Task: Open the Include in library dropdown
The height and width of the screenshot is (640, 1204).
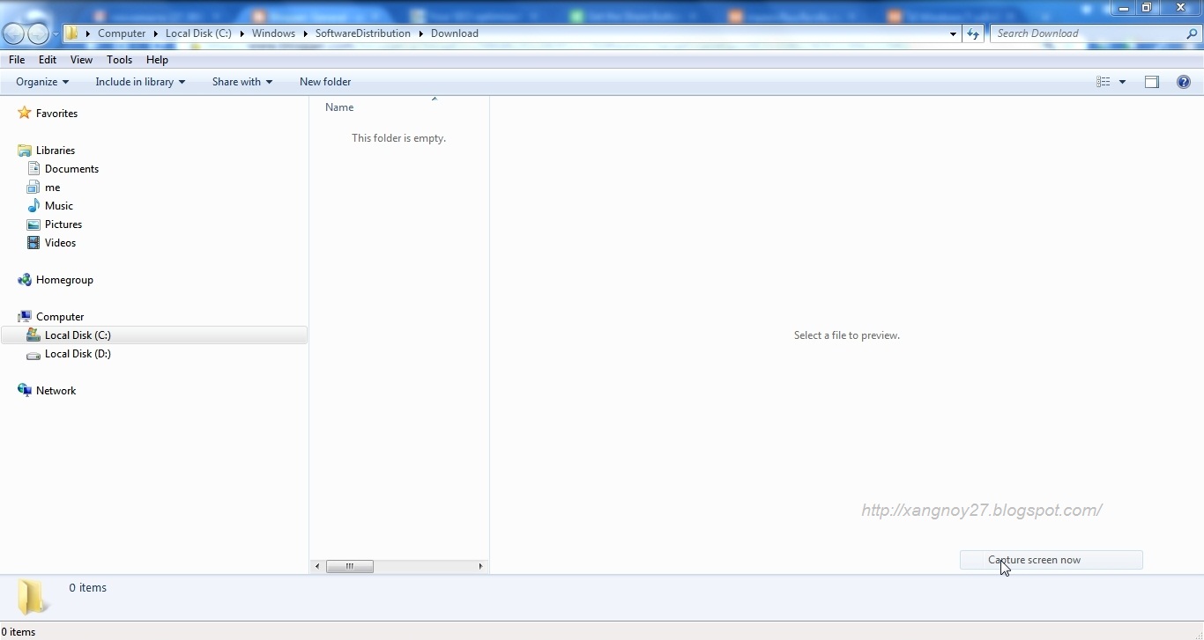Action: point(140,82)
